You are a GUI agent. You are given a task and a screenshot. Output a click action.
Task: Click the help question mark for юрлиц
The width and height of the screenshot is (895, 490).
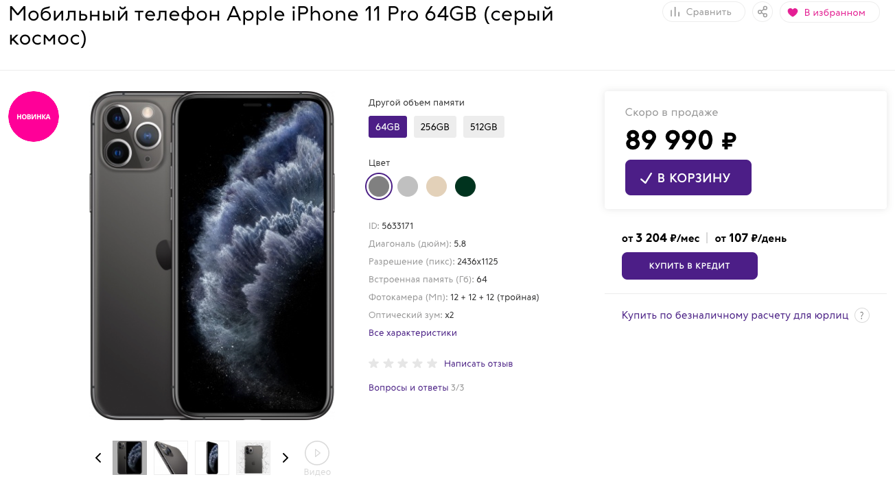click(863, 315)
